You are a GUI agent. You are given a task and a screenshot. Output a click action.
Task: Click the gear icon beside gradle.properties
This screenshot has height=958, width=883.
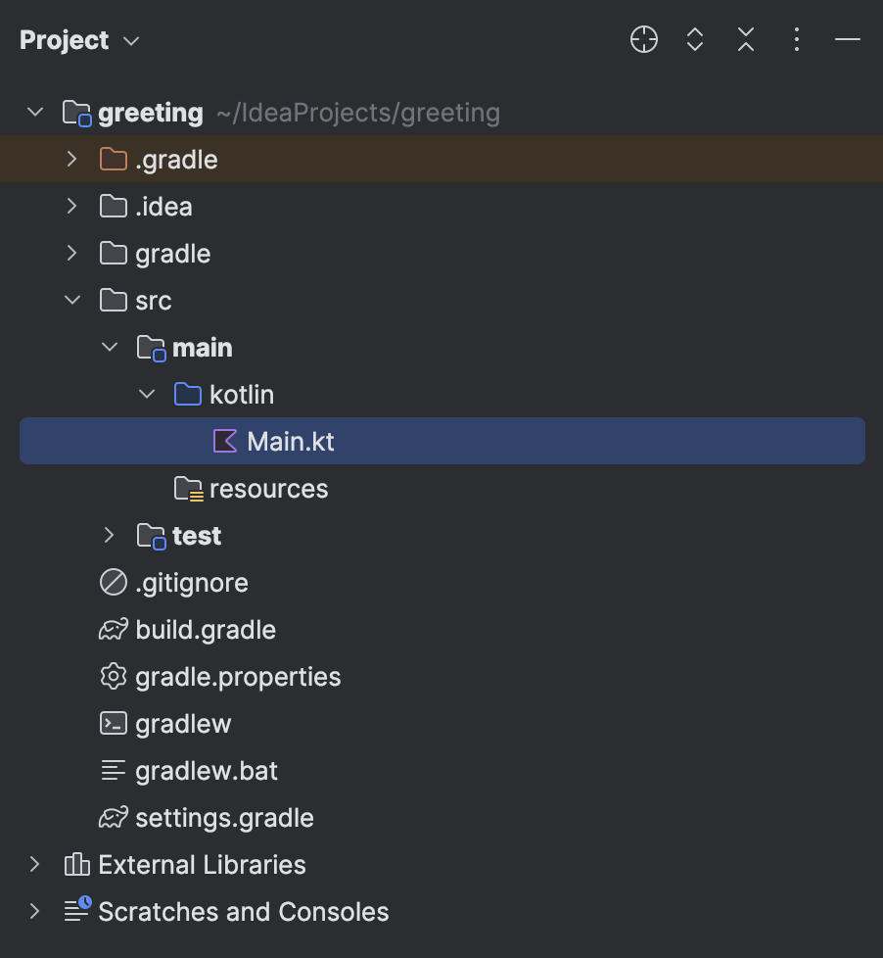[113, 676]
